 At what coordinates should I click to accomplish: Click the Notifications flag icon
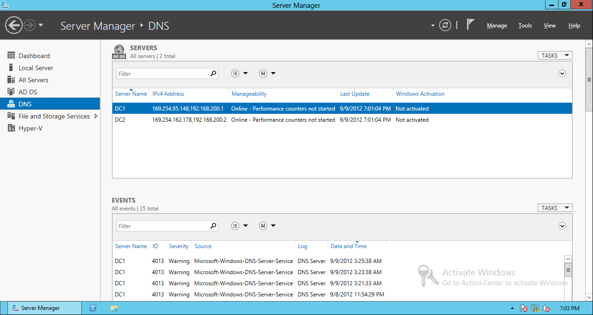[470, 24]
